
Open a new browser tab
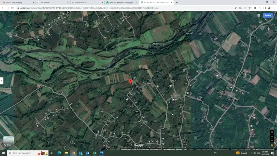click(x=177, y=3)
